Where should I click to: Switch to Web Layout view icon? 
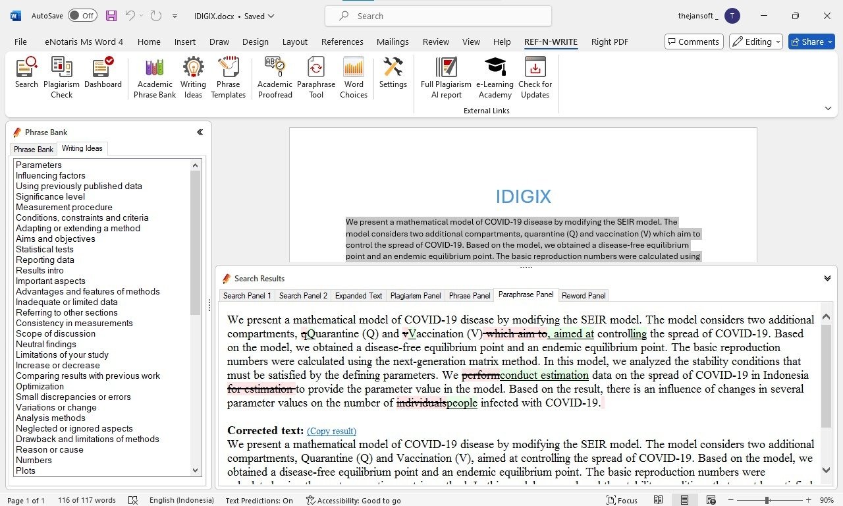[711, 500]
